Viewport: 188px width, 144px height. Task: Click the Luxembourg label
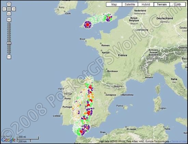point(142,30)
